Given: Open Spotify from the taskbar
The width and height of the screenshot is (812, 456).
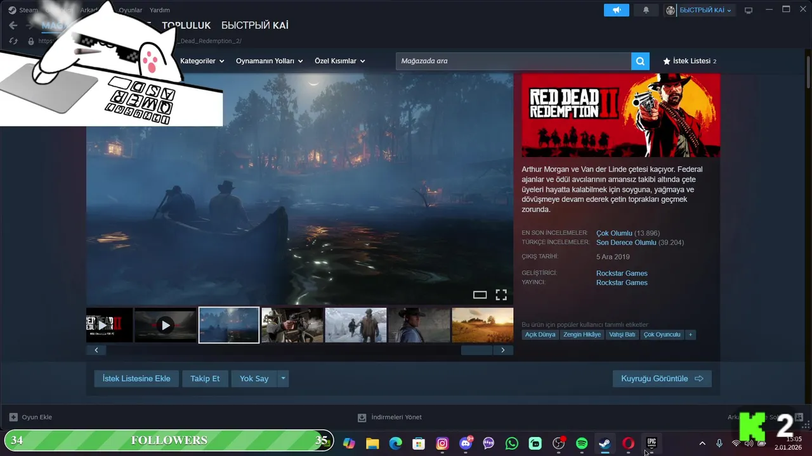Looking at the screenshot, I should [x=582, y=444].
